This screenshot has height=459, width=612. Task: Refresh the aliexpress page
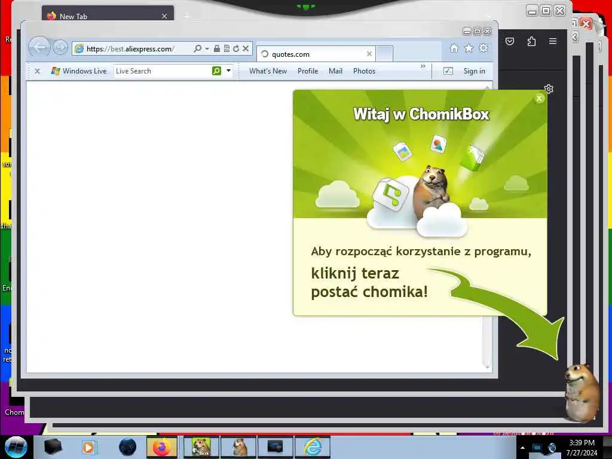click(x=235, y=48)
